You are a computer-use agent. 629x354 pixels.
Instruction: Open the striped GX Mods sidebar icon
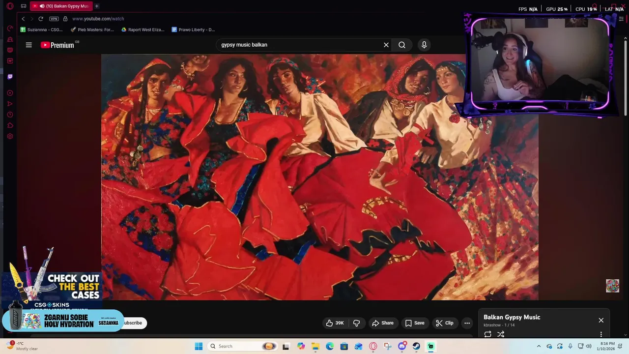coord(10,50)
